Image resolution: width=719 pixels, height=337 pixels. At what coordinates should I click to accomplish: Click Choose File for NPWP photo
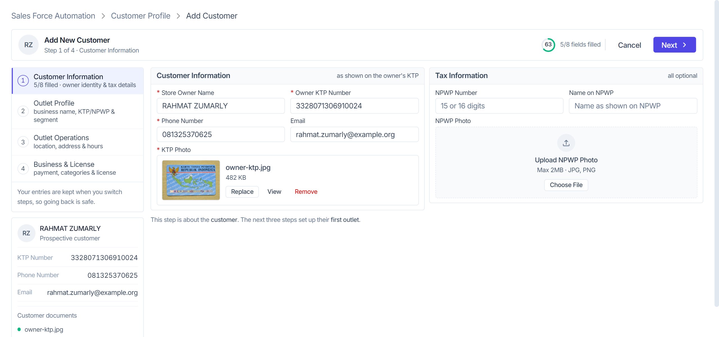coord(566,185)
